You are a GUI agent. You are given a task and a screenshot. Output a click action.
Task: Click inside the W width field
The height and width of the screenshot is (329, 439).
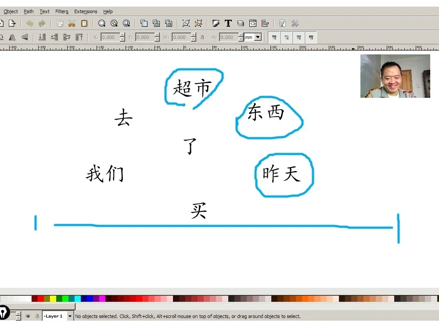coord(181,37)
